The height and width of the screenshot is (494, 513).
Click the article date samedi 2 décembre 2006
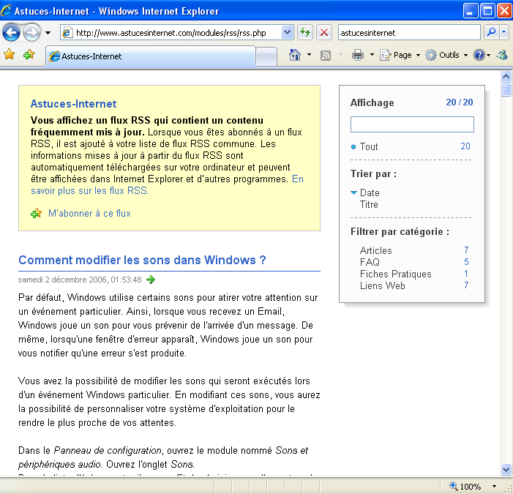click(80, 280)
